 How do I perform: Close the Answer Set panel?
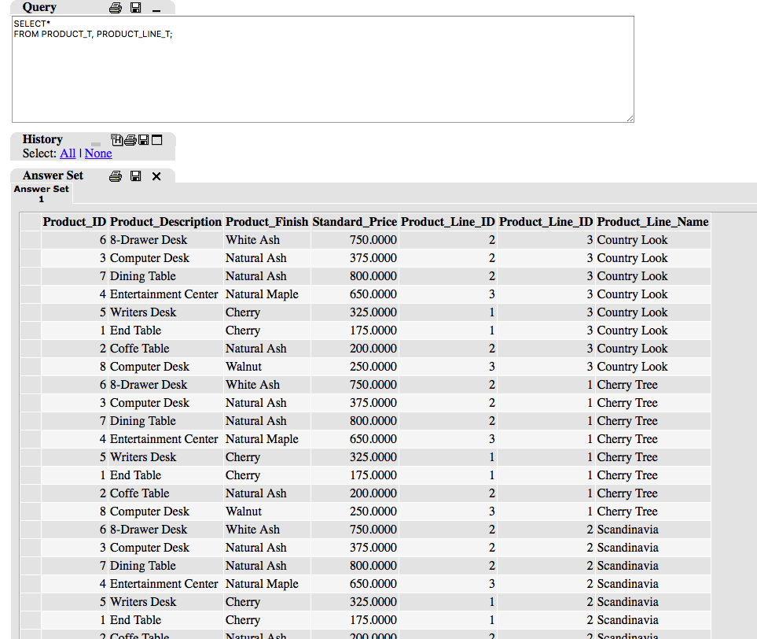pyautogui.click(x=156, y=176)
